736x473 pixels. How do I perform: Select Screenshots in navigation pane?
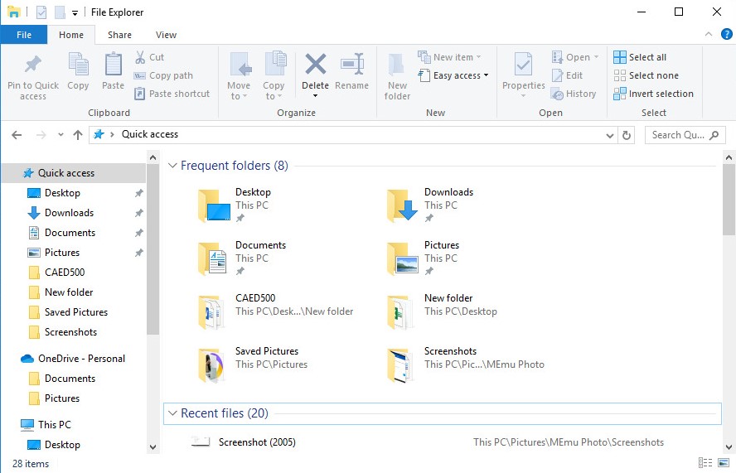tap(70, 332)
